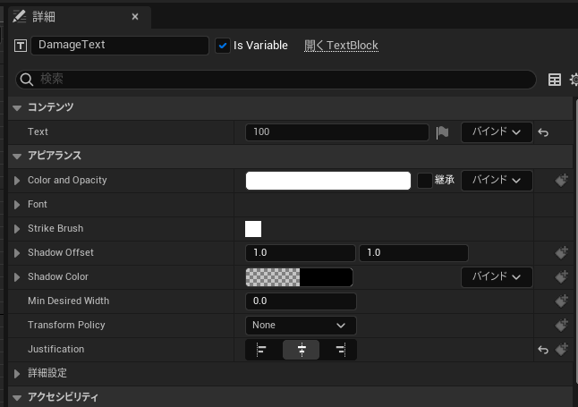Click the Shadow Offset X value field
The width and height of the screenshot is (578, 407).
(x=301, y=253)
